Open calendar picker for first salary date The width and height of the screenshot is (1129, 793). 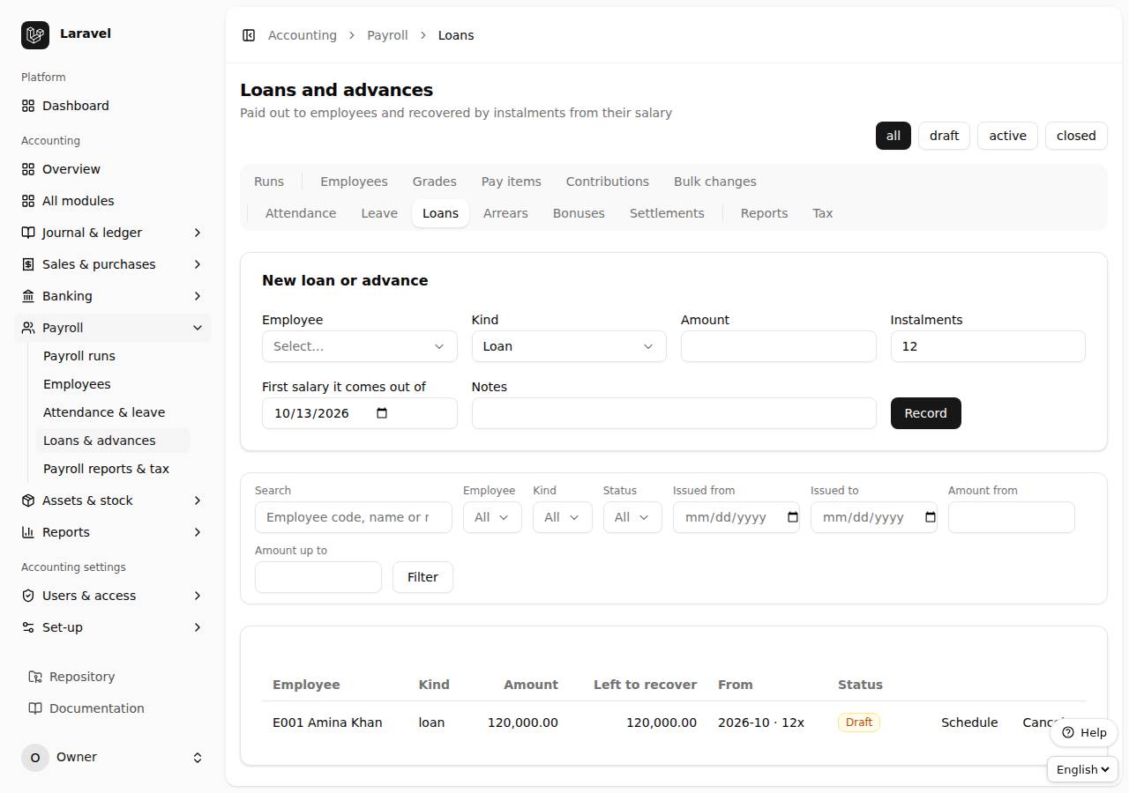click(x=382, y=413)
